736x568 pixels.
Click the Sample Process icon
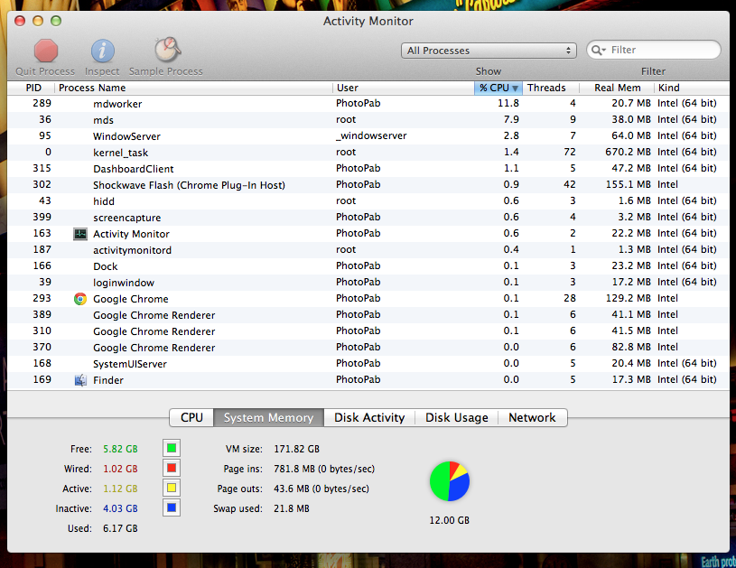[x=167, y=50]
